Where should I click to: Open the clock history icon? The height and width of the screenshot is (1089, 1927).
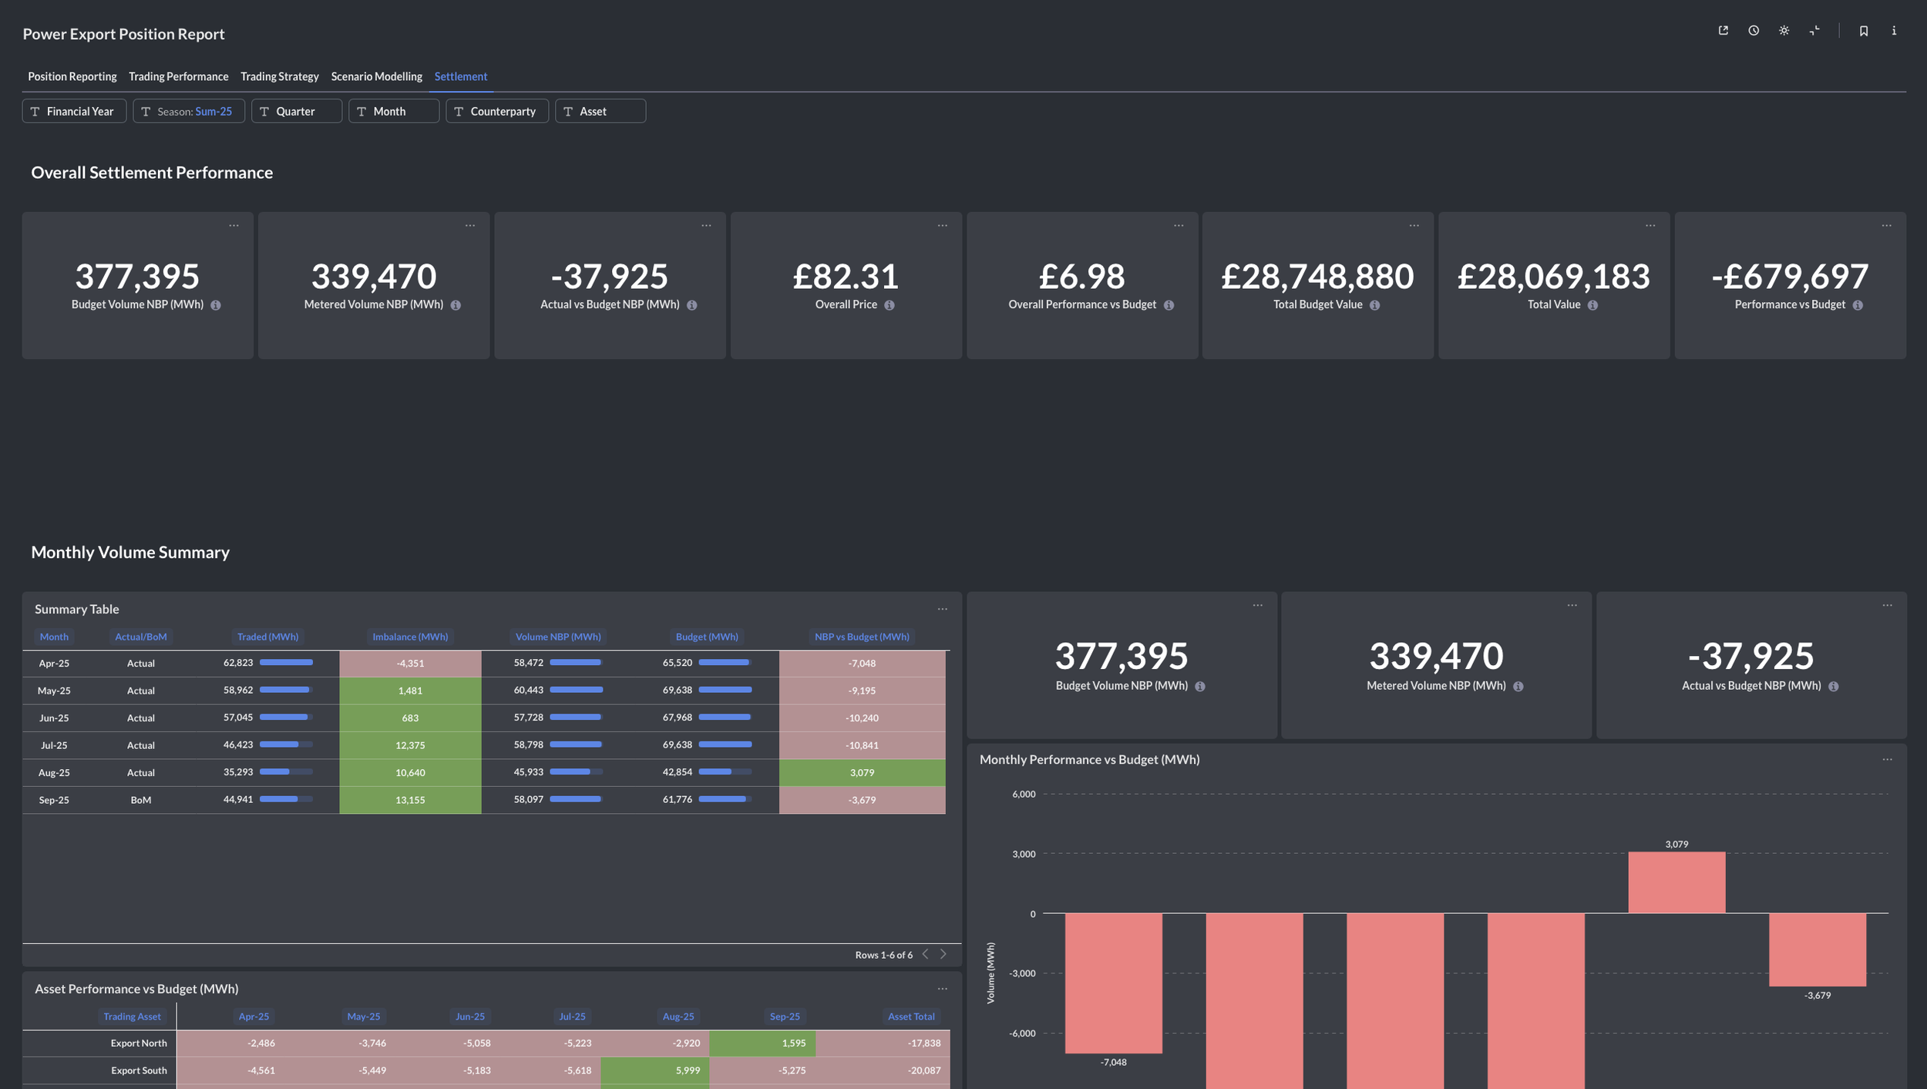click(1754, 31)
